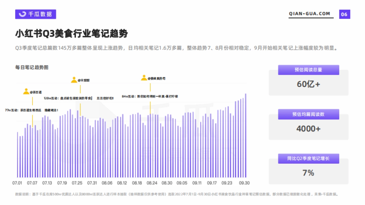Click the 07.01 axis label
365x205 pixels.
pos(18,183)
